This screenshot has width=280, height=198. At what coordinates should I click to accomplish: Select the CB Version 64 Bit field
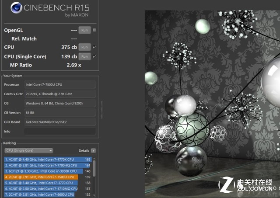pyautogui.click(x=60, y=113)
